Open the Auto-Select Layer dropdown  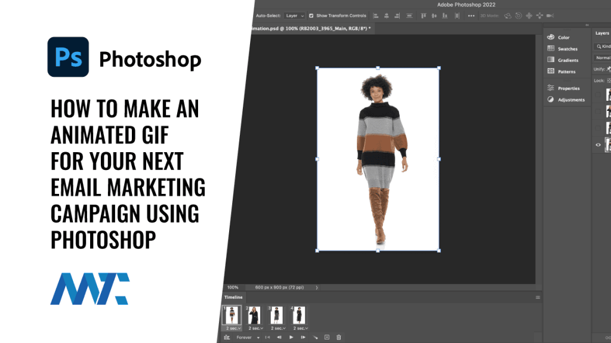pos(294,16)
